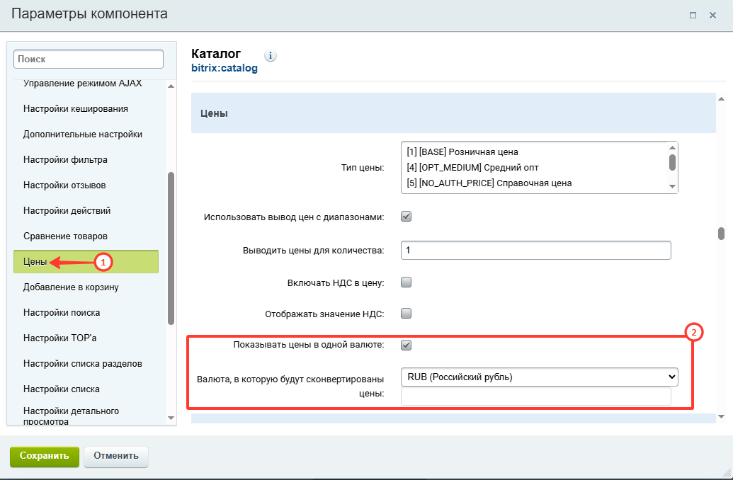Click the Выводить цены для количества field

coord(535,250)
